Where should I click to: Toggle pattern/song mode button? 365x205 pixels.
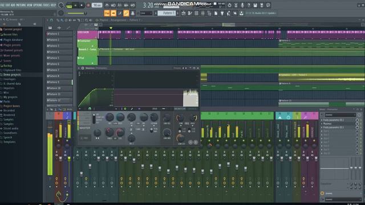pyautogui.click(x=69, y=5)
